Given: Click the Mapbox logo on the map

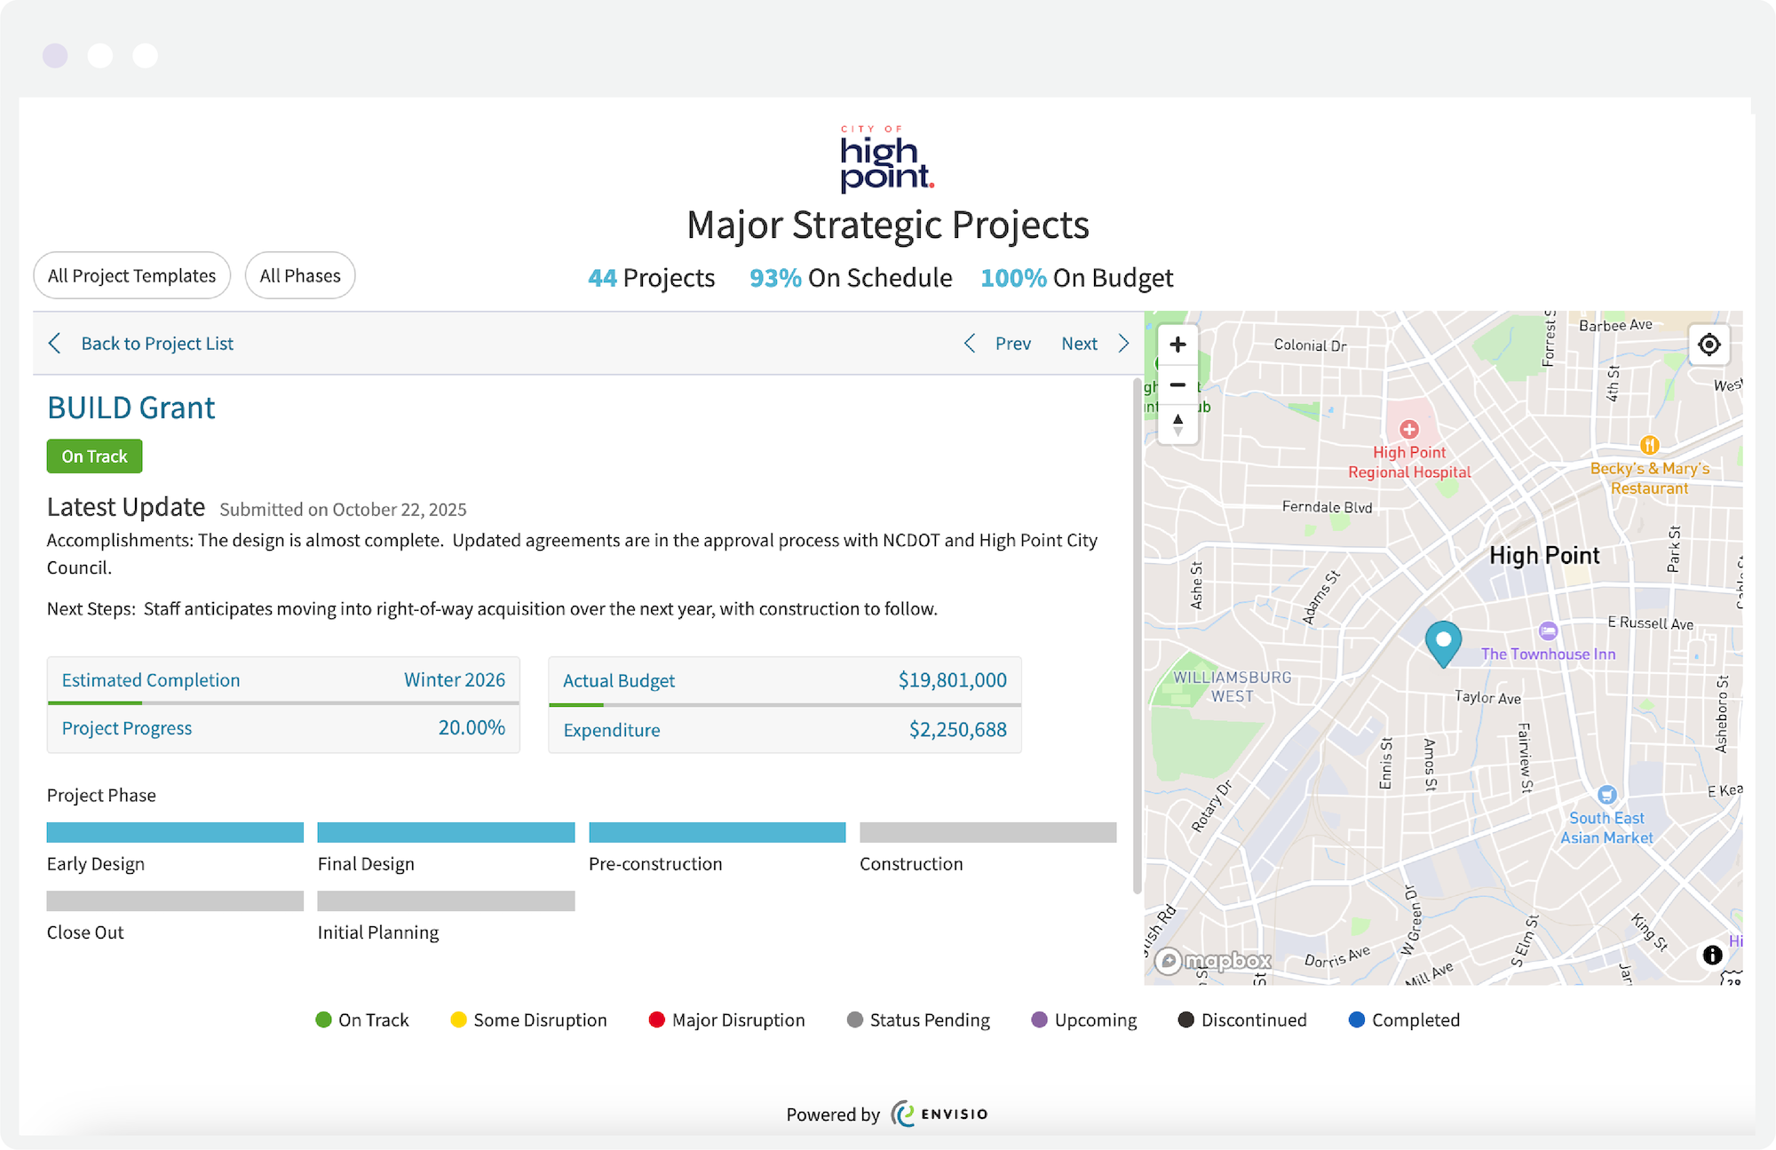Looking at the screenshot, I should (x=1215, y=960).
